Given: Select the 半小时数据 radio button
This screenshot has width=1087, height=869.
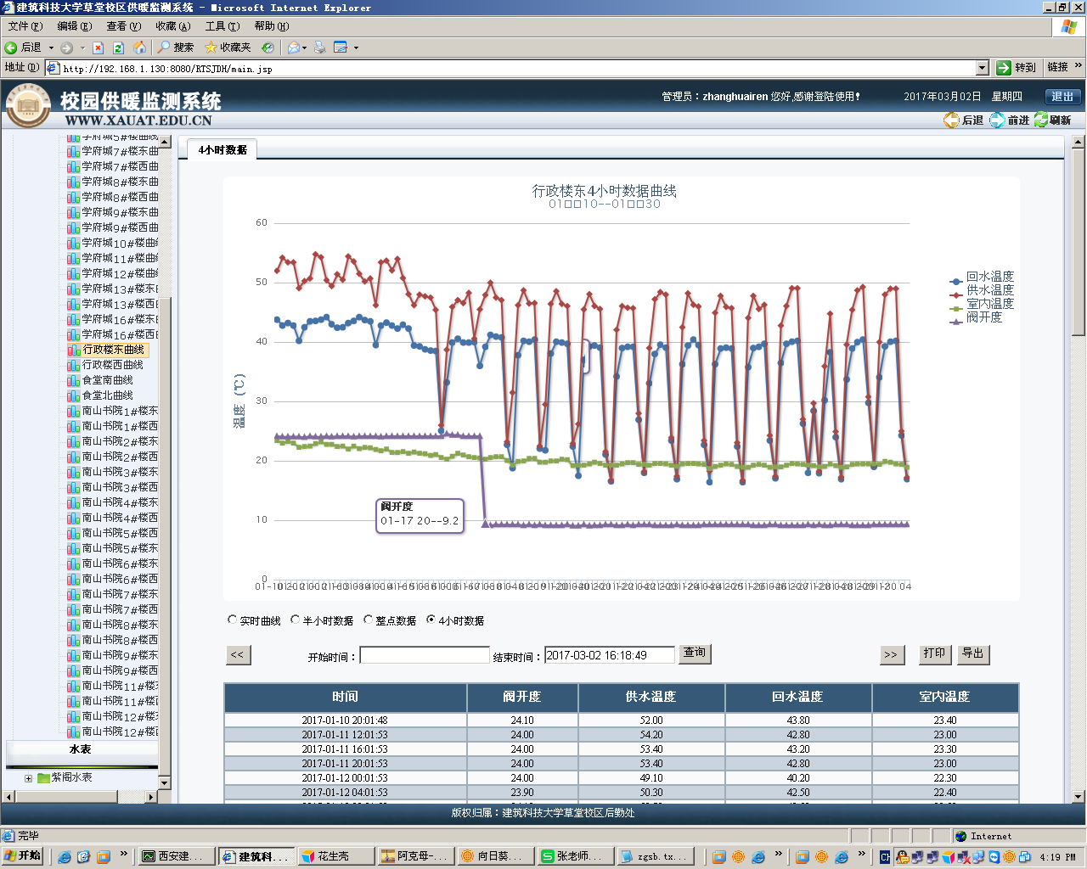Looking at the screenshot, I should 296,620.
